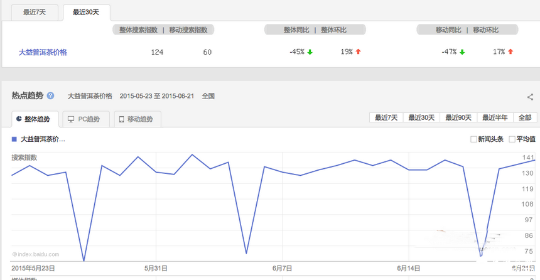The height and width of the screenshot is (280, 540).
Task: Click the date range 2015-05-23 至 2015-06-21
Action: (157, 96)
